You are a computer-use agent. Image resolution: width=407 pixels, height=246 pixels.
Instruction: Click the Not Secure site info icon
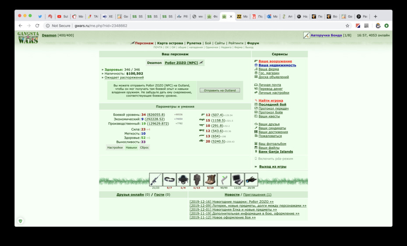[48, 26]
